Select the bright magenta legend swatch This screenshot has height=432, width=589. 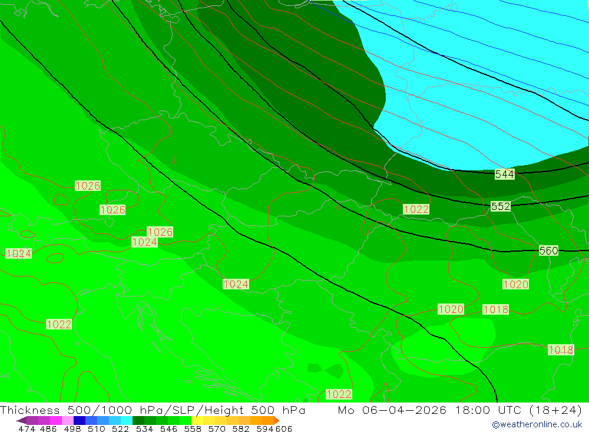55,420
